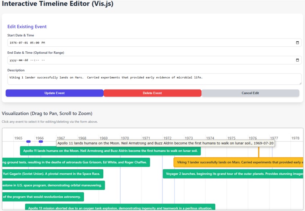Focus the Description text area

tap(154, 79)
